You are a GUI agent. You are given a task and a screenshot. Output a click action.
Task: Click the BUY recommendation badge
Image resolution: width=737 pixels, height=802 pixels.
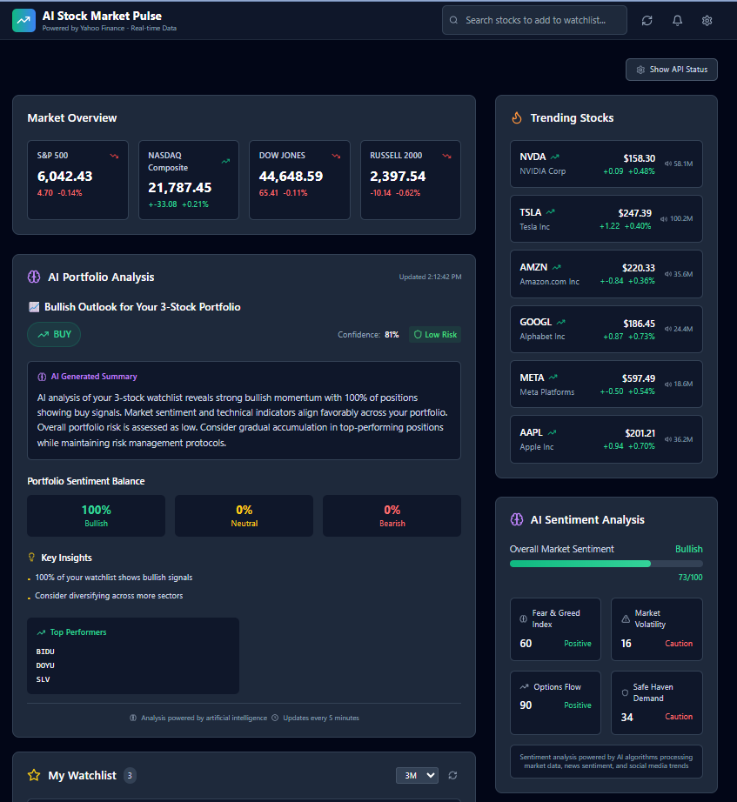[x=54, y=335]
